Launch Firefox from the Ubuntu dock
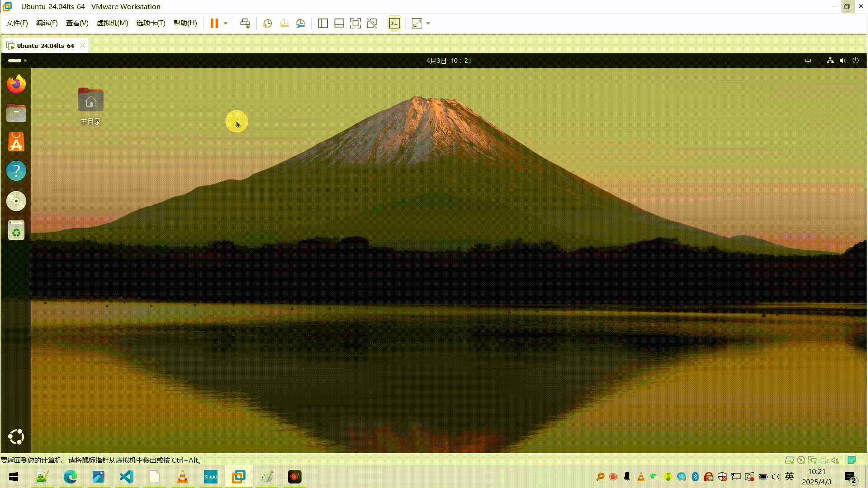Image resolution: width=868 pixels, height=488 pixels. [16, 84]
